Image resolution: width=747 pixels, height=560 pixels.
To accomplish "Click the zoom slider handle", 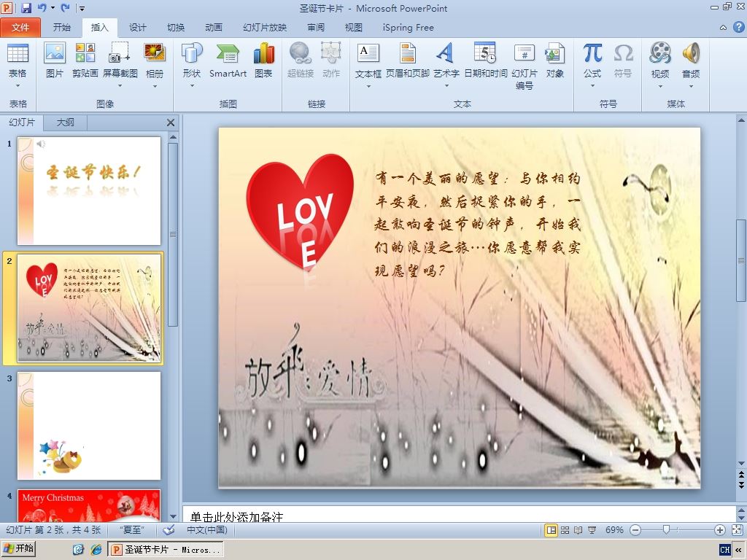I will pos(667,529).
